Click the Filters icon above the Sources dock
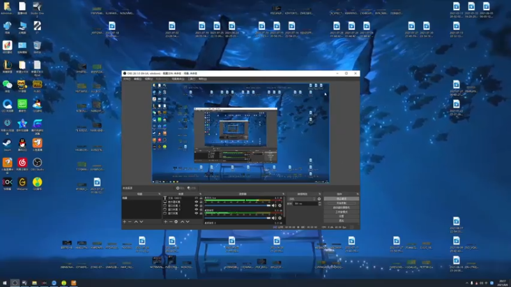This screenshot has height=287, width=511. click(x=191, y=188)
